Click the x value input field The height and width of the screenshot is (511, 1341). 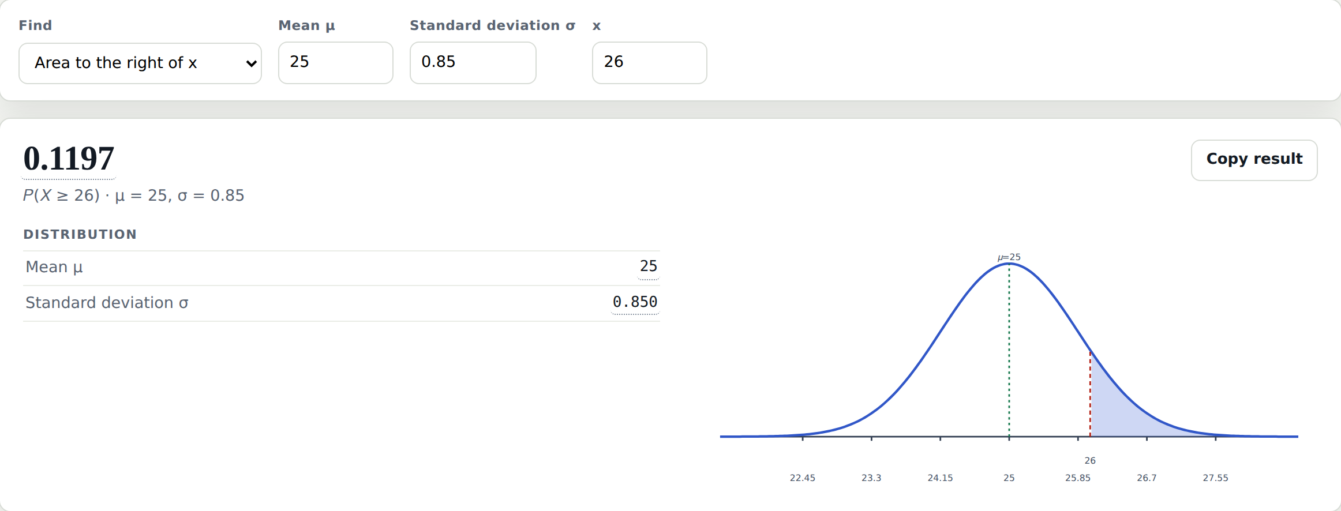coord(650,62)
